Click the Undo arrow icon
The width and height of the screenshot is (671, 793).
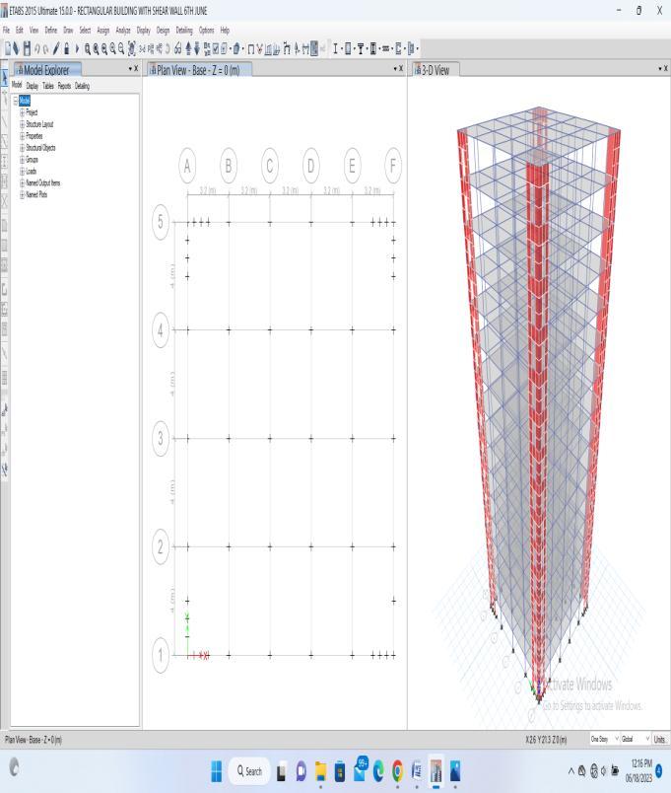36,48
